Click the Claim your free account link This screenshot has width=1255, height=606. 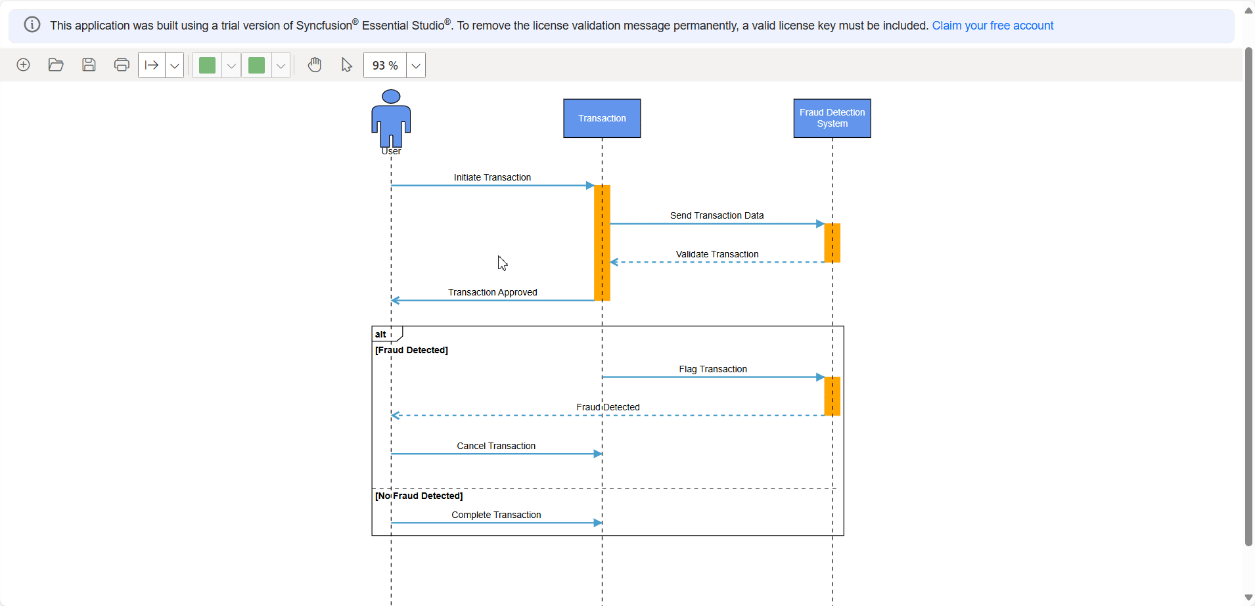[992, 26]
